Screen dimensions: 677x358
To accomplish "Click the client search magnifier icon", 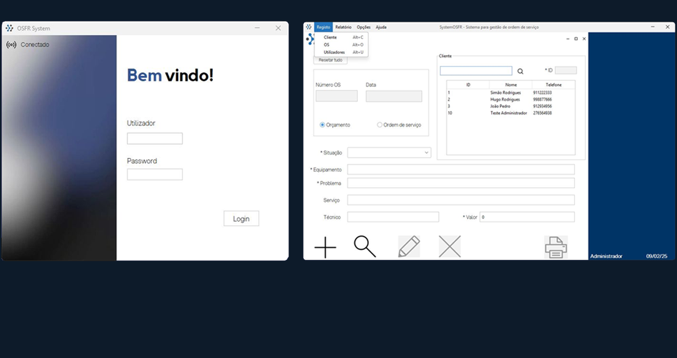I will click(x=520, y=71).
